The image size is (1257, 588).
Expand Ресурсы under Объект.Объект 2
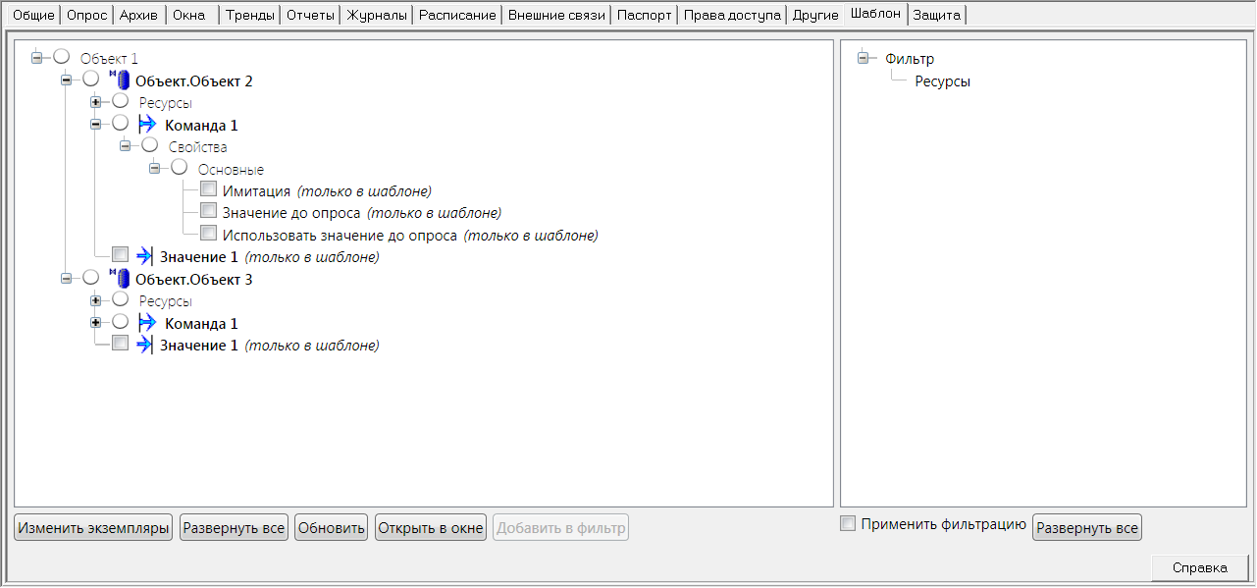(96, 102)
